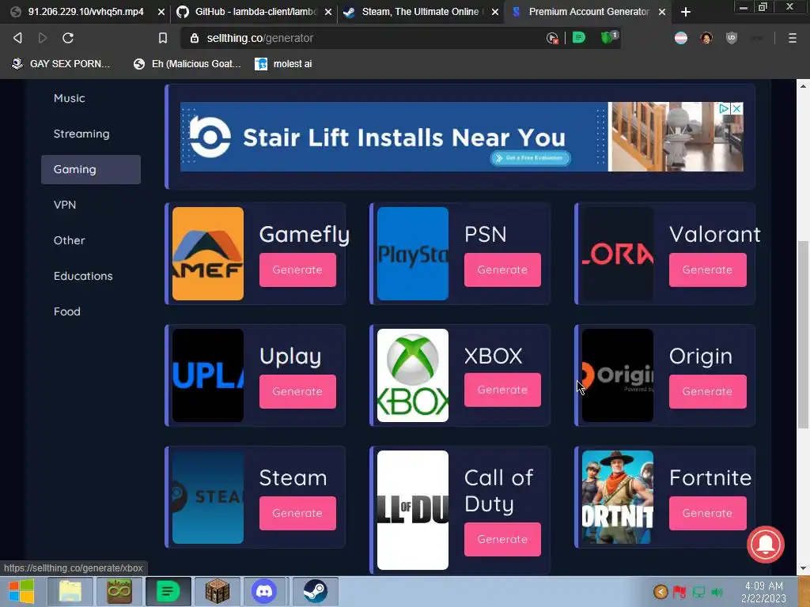This screenshot has width=810, height=607.
Task: Select VPN category in sidebar
Action: 65,205
